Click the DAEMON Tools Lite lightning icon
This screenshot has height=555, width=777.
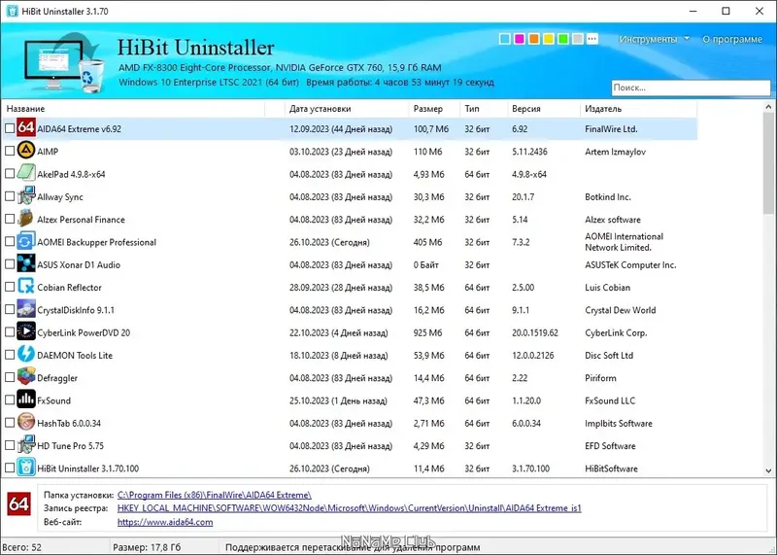[x=26, y=354]
